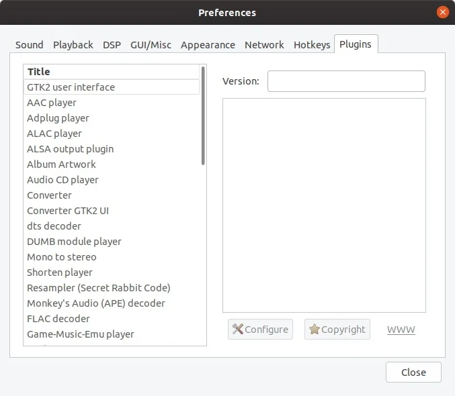Choose the Album Artwork plugin

pyautogui.click(x=61, y=164)
